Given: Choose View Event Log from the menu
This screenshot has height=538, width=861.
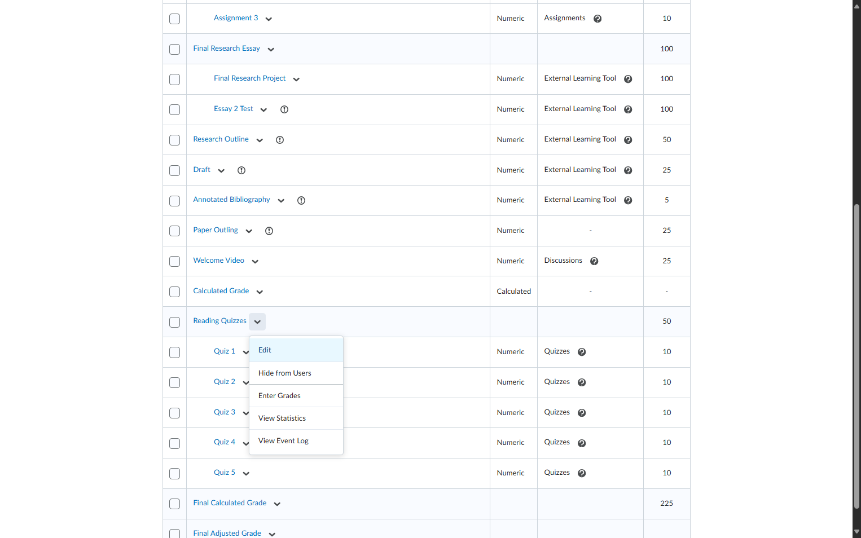Looking at the screenshot, I should coord(296,441).
